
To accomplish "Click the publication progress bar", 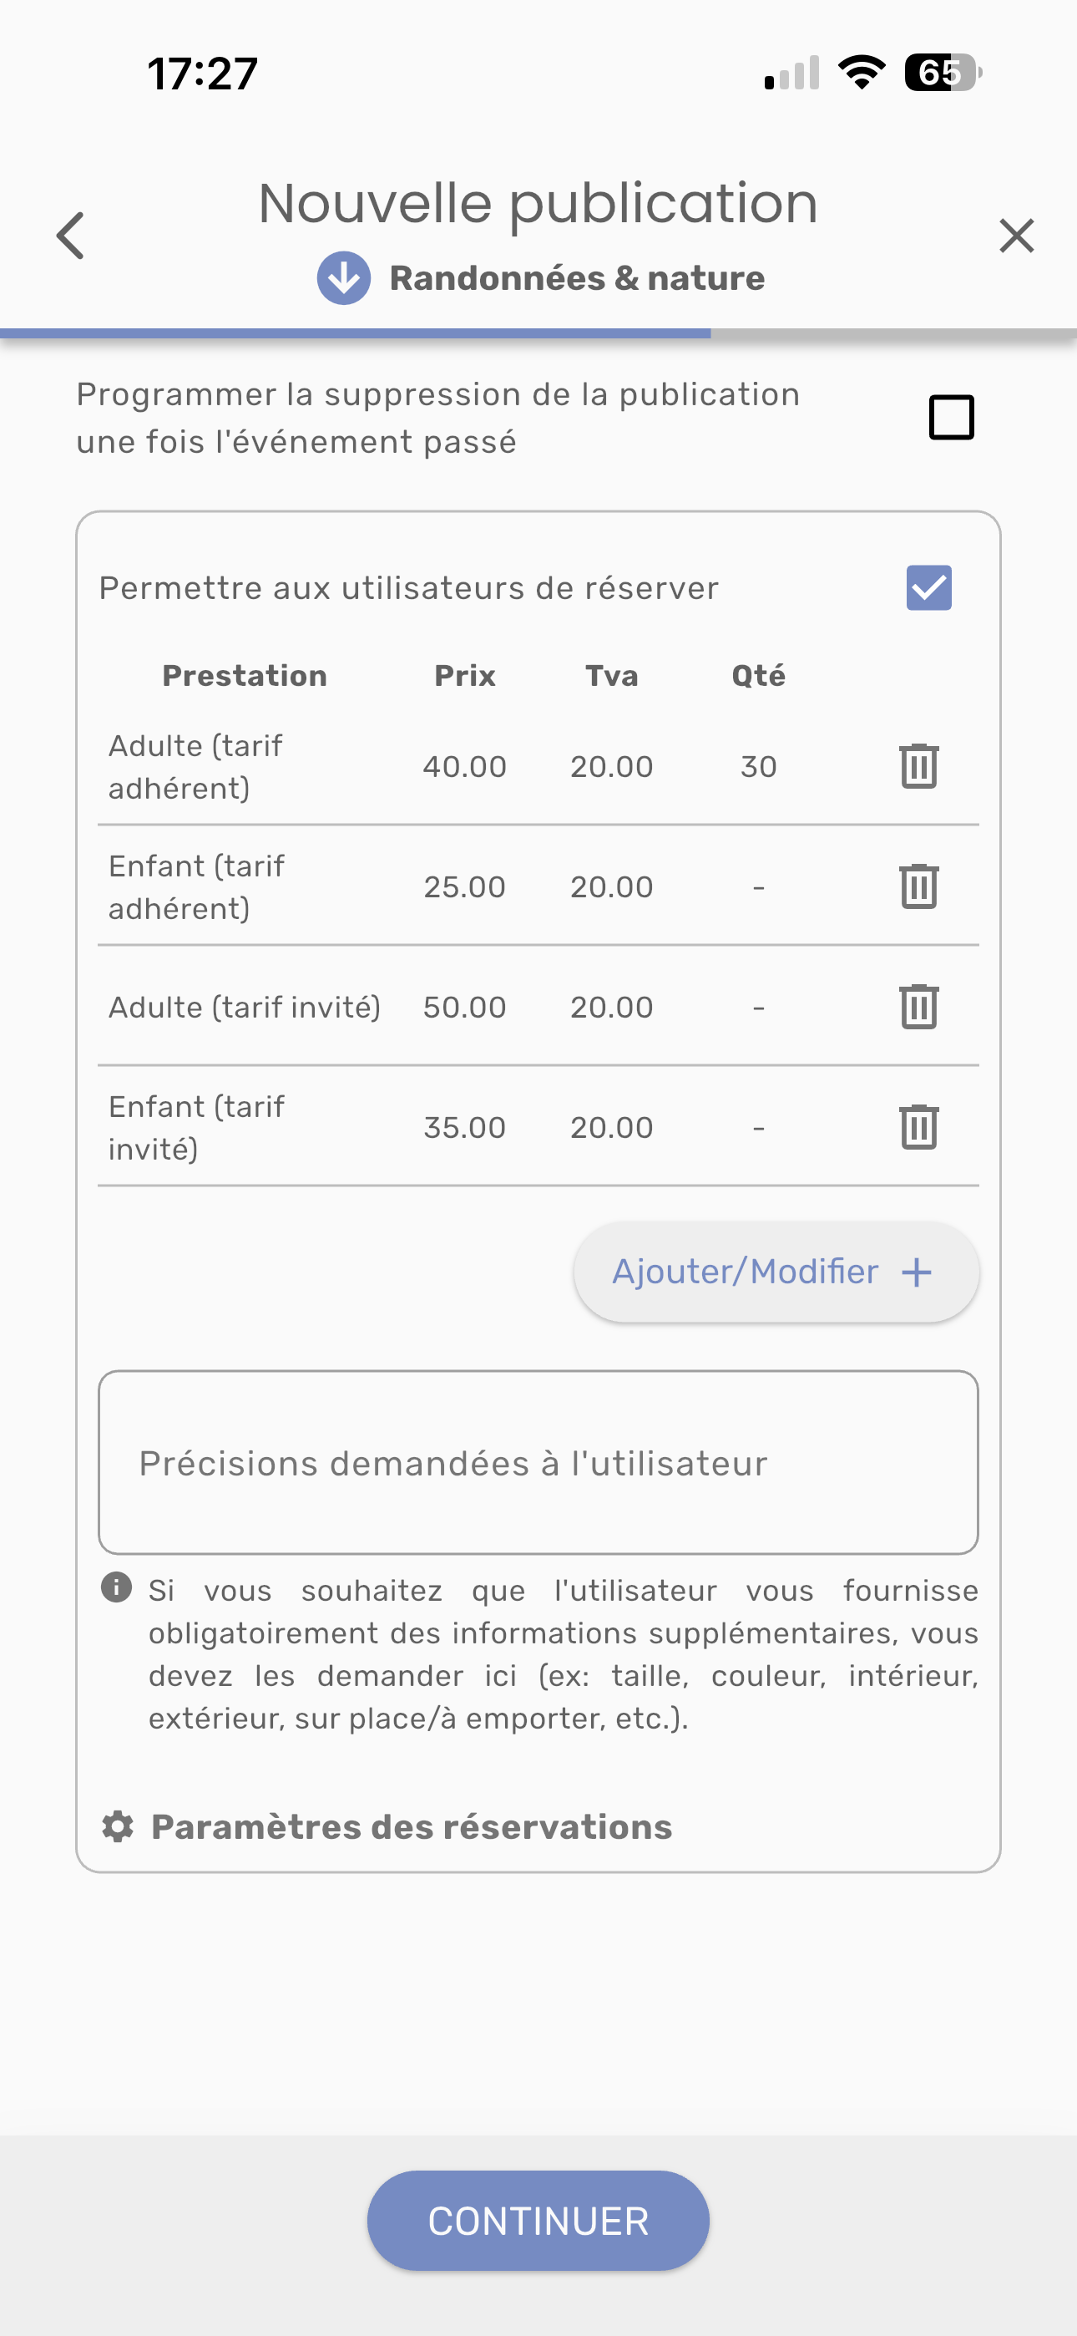I will 538,333.
